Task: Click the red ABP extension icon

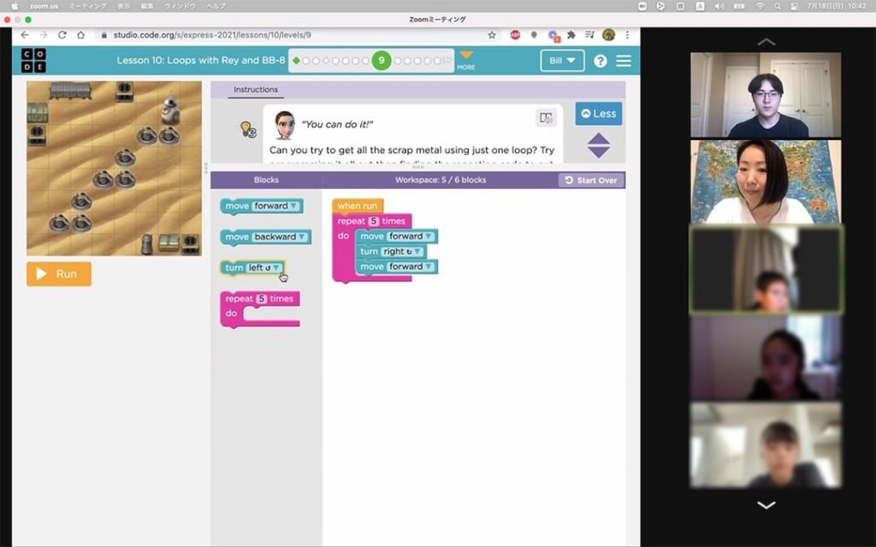Action: [515, 34]
